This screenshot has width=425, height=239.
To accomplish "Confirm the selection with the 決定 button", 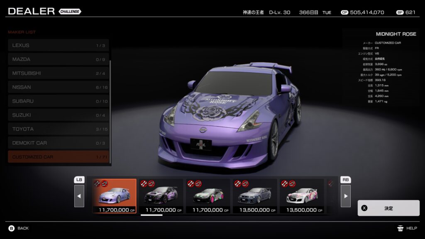I will coord(388,208).
